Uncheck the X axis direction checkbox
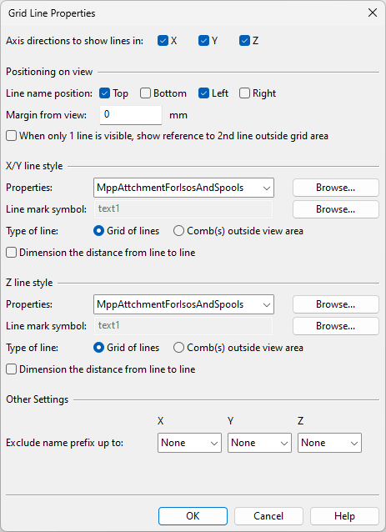Image resolution: width=386 pixels, height=532 pixels. [x=163, y=41]
